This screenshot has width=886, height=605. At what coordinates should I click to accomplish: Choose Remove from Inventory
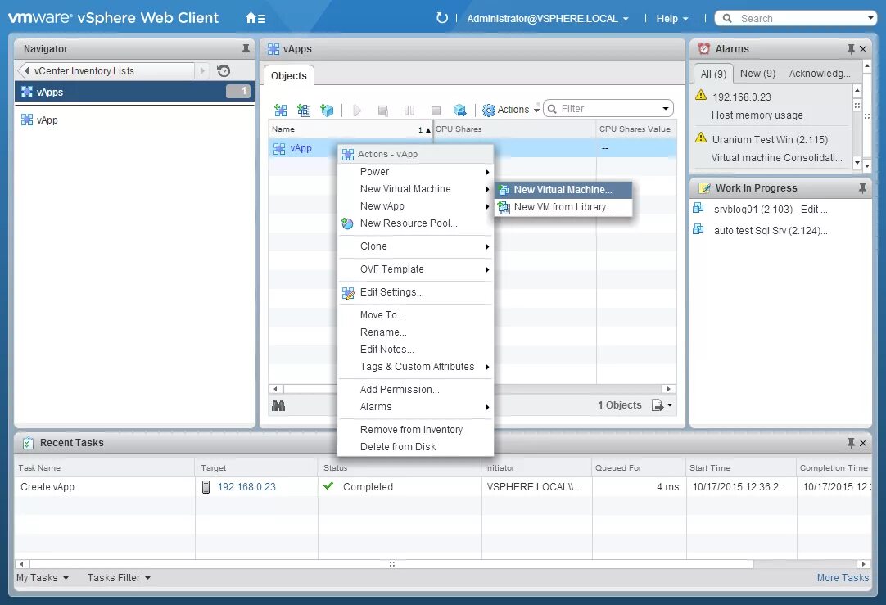point(415,429)
